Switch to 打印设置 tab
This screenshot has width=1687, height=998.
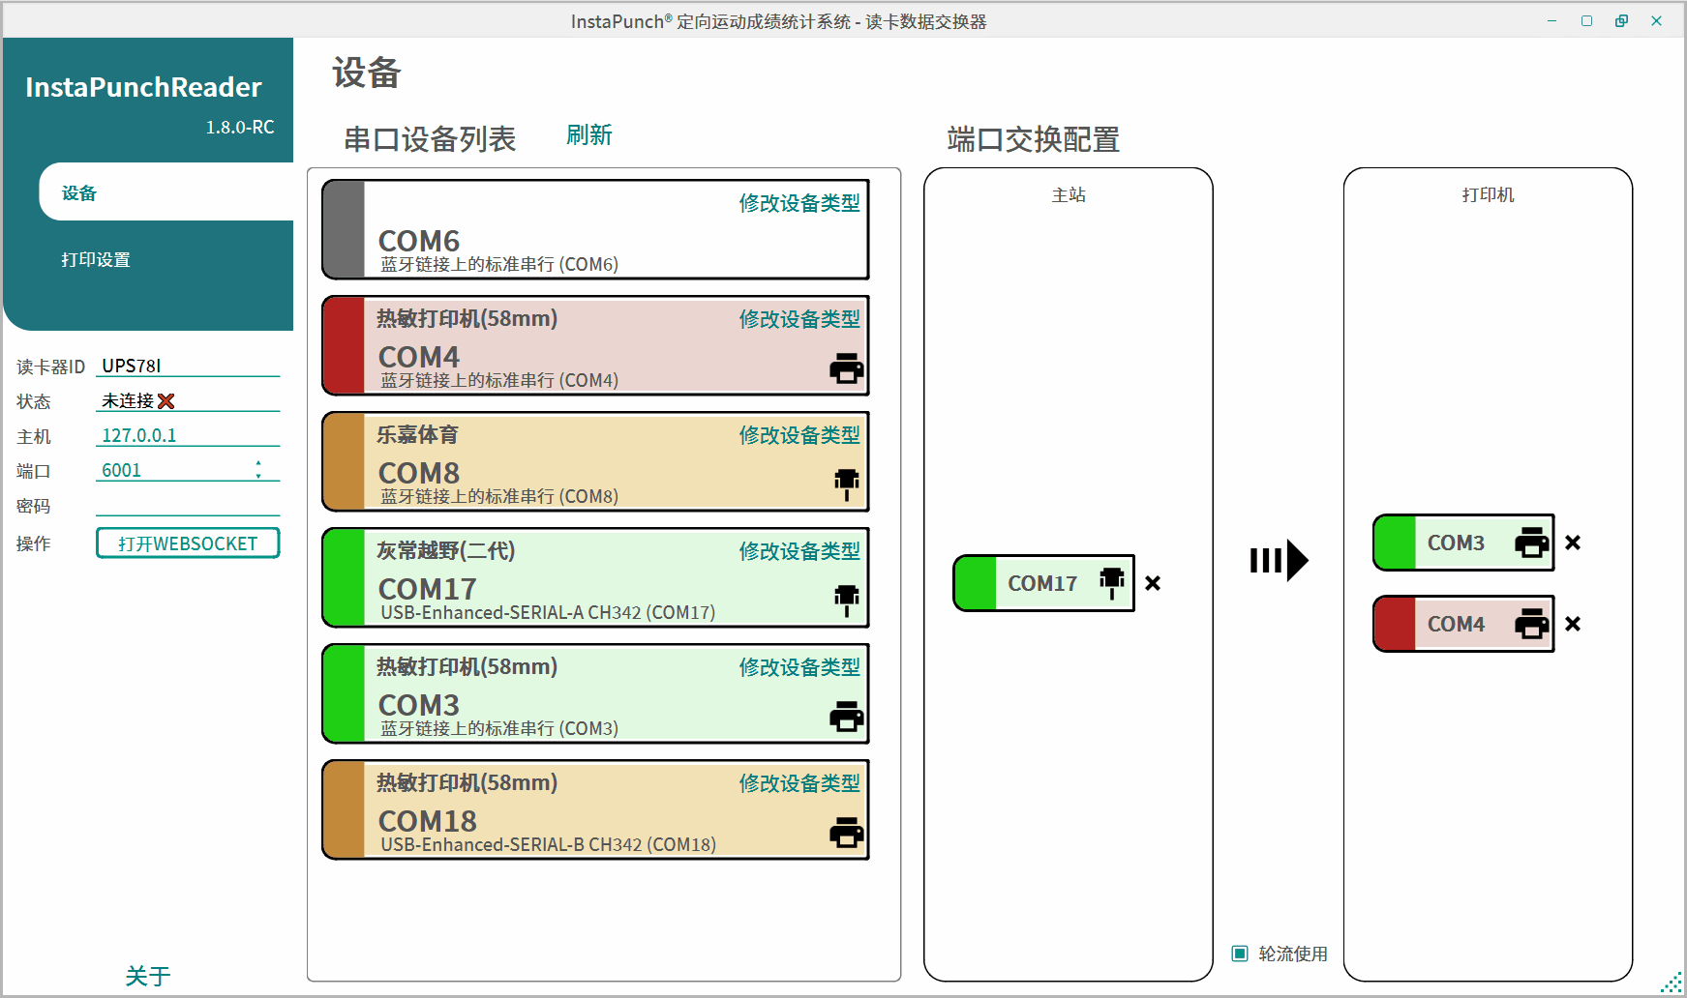tap(96, 259)
